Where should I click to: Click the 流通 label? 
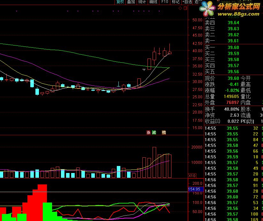click(x=245, y=115)
